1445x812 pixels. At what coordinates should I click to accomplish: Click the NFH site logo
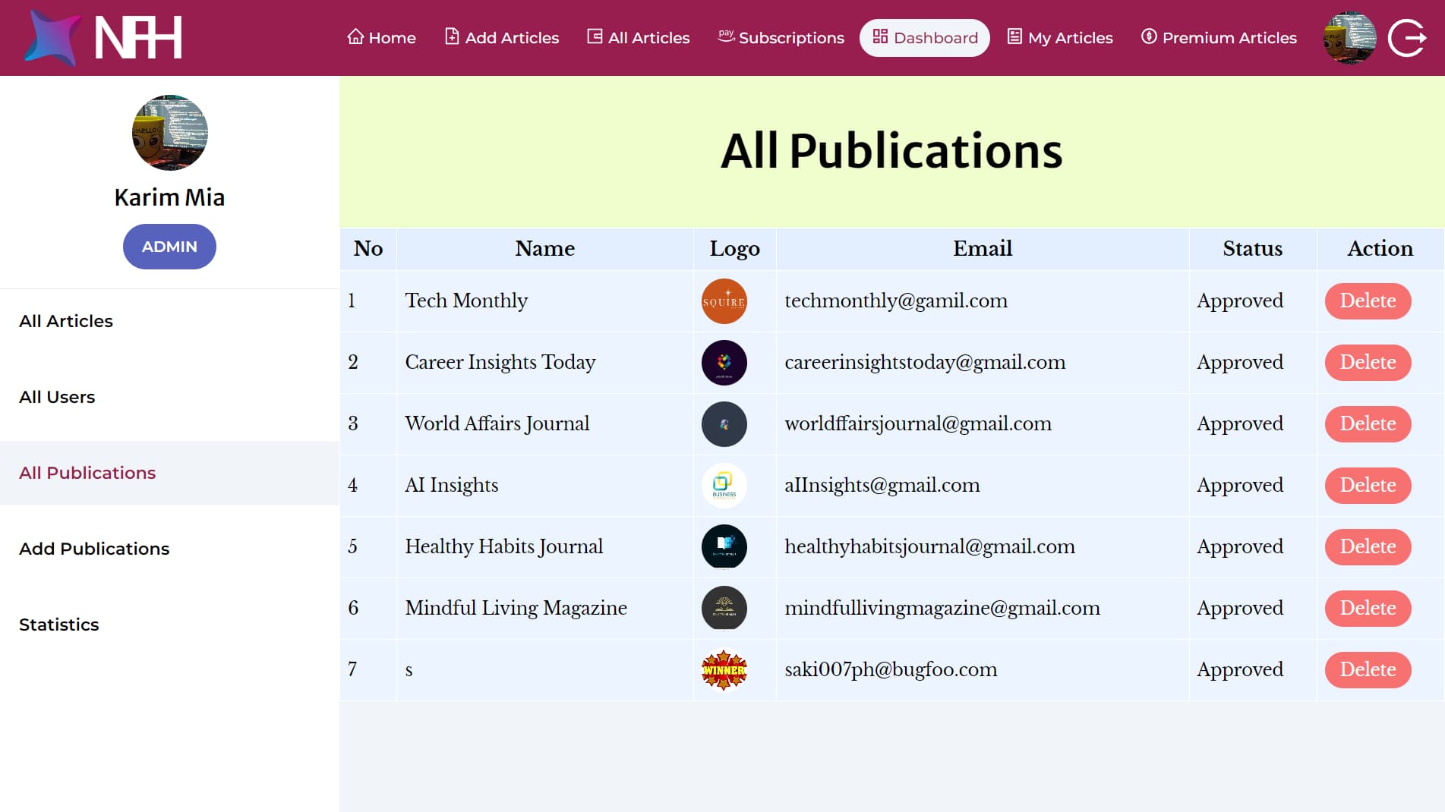point(103,37)
